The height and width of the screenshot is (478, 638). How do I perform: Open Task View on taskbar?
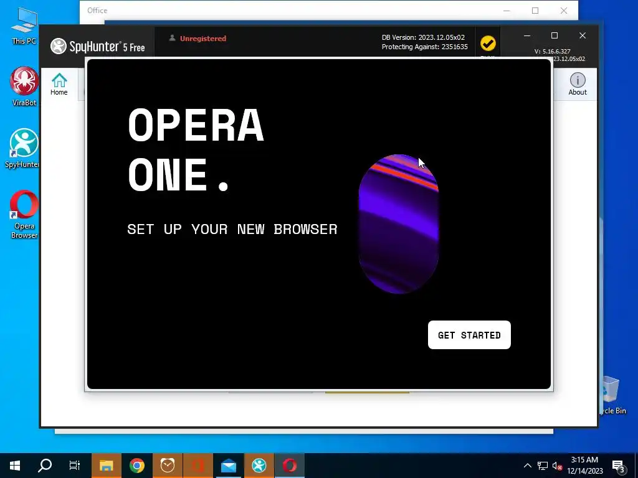75,466
